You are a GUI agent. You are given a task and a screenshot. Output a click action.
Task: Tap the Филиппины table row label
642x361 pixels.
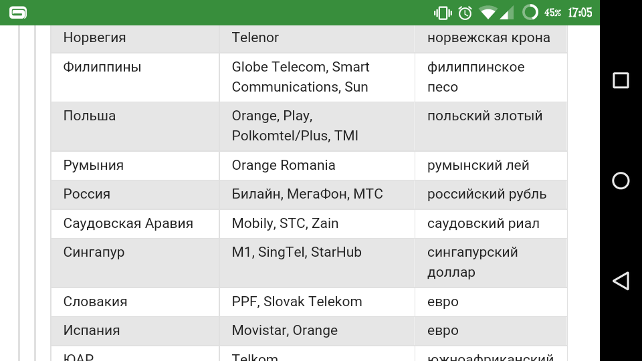102,67
